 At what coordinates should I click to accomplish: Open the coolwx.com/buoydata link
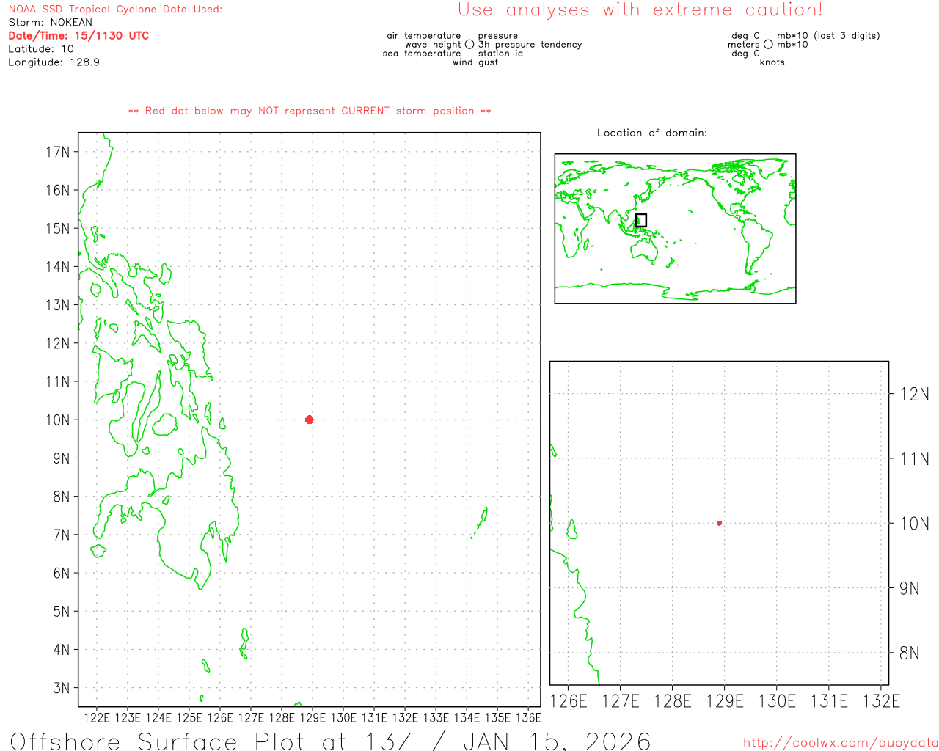pyautogui.click(x=840, y=743)
